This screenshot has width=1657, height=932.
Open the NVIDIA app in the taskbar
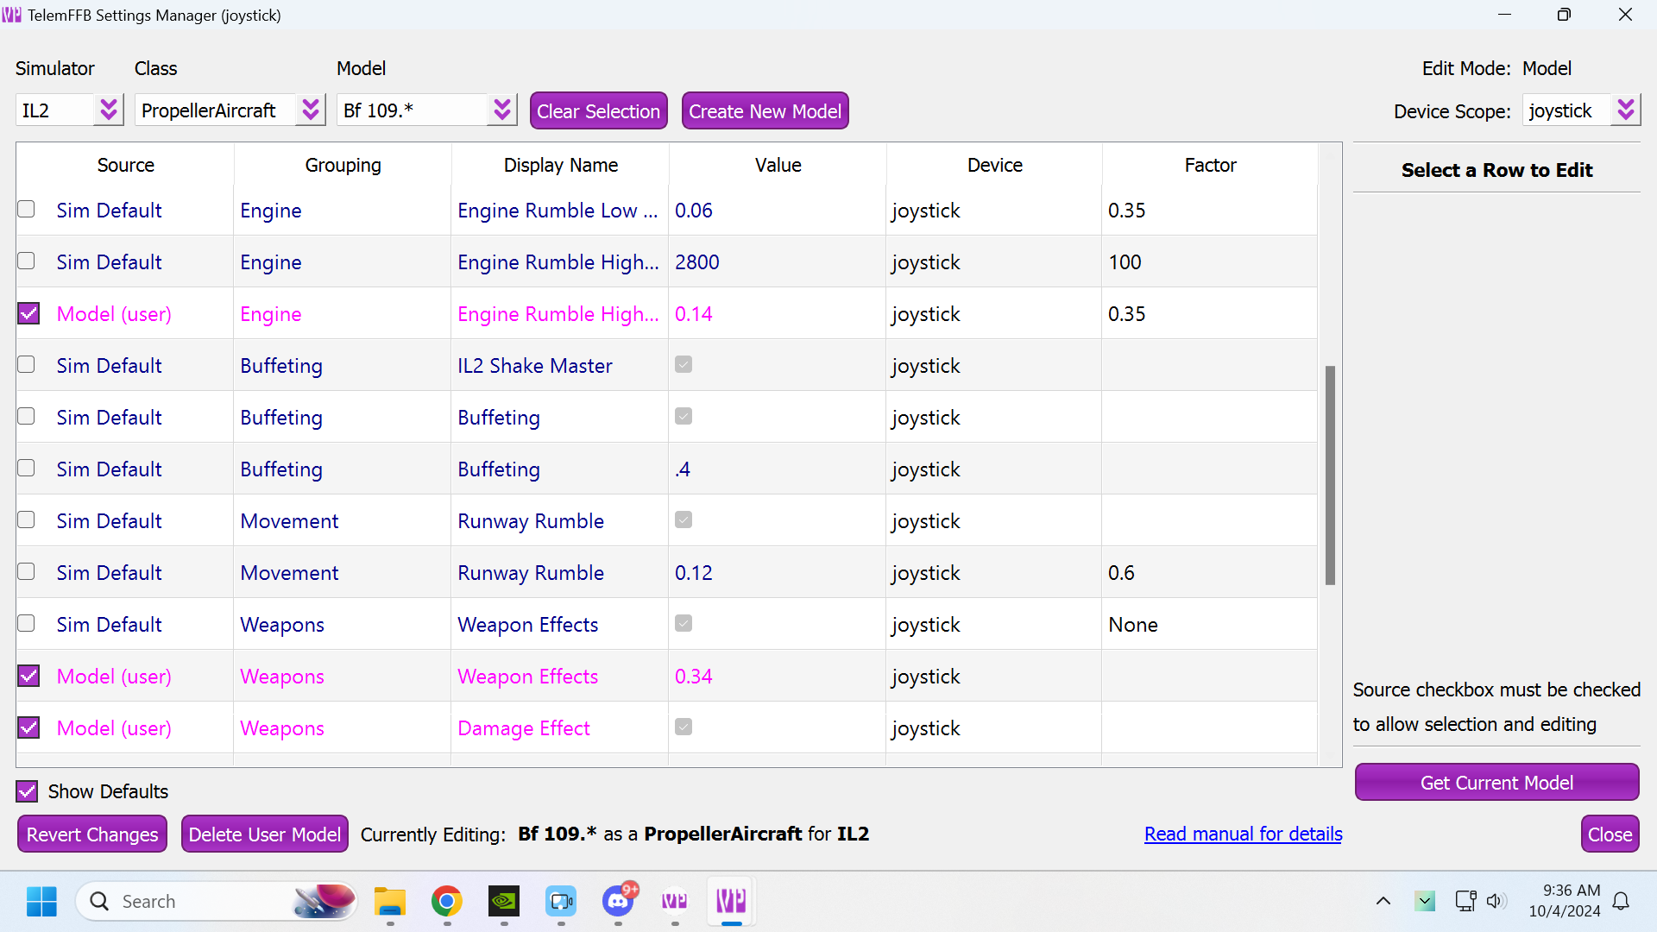(x=504, y=902)
